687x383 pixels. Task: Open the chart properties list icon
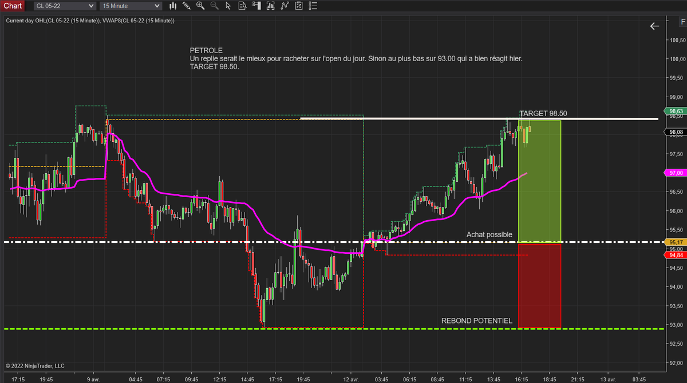pyautogui.click(x=313, y=6)
